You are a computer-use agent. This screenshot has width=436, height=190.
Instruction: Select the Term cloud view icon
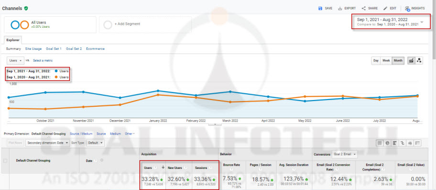point(410,143)
